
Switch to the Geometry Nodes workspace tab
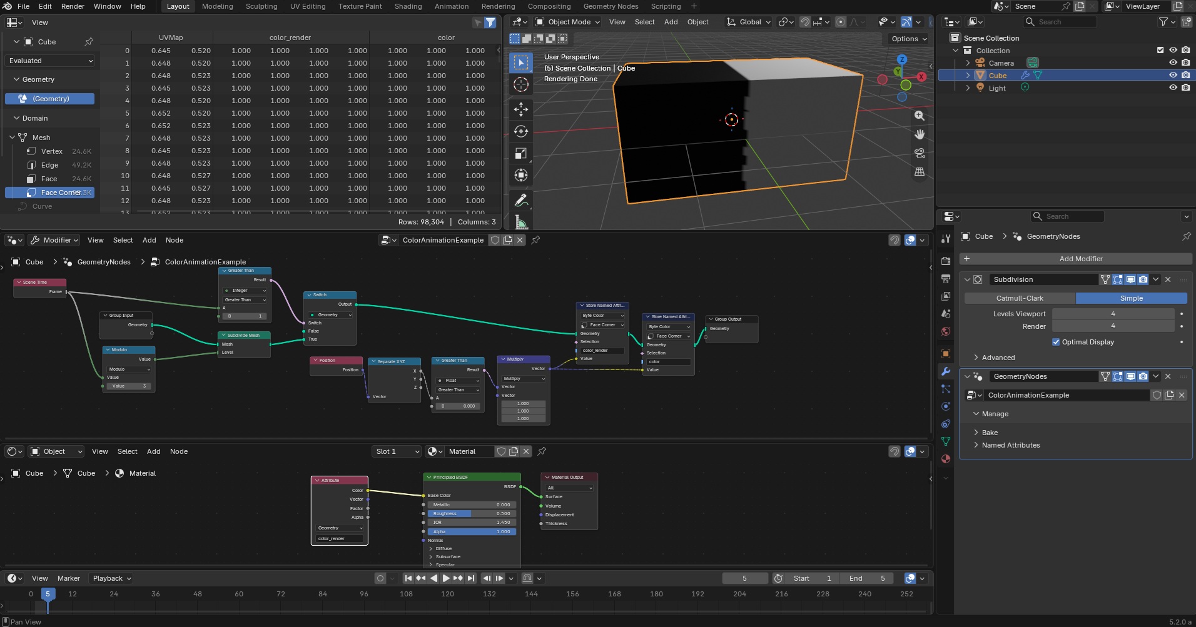[611, 6]
